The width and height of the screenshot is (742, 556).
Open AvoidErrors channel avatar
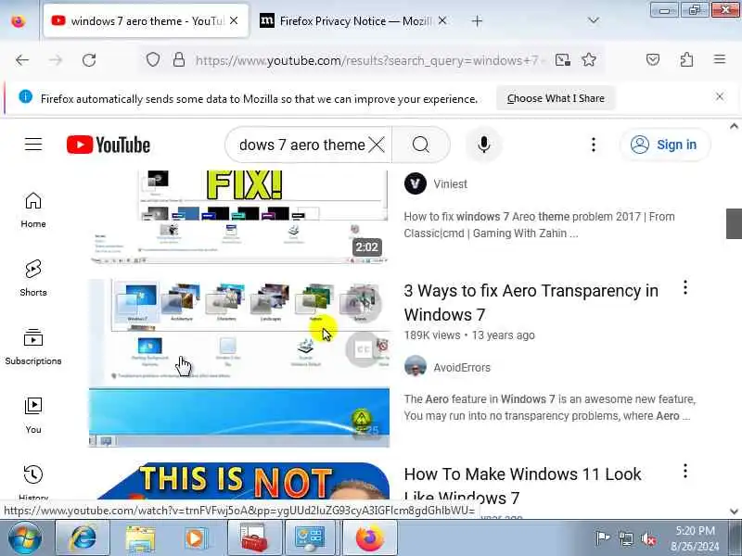click(415, 366)
